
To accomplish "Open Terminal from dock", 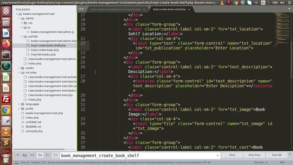I will coord(6,55).
